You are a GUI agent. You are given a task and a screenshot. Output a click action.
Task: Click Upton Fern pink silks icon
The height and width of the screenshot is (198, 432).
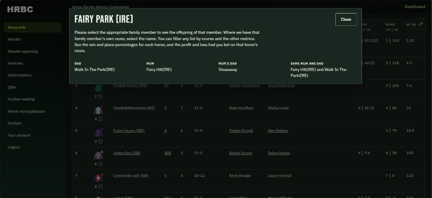tap(98, 155)
